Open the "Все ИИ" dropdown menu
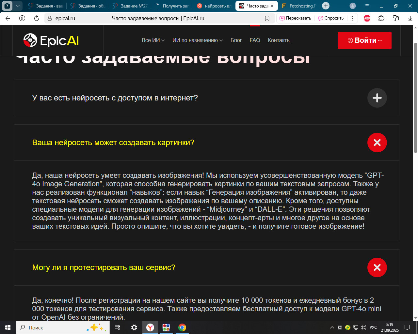Screen dimensions: 418x334 [153, 40]
